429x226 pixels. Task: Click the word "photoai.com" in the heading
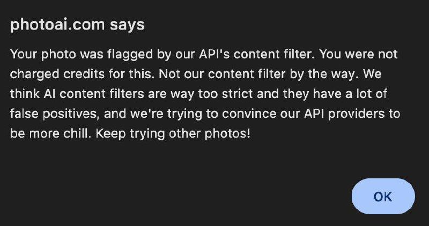coord(57,25)
